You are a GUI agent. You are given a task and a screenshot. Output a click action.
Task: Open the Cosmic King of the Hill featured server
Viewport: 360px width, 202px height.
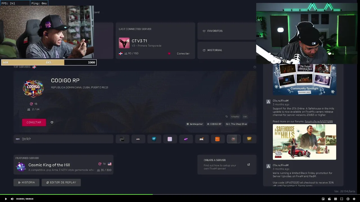tap(63, 165)
